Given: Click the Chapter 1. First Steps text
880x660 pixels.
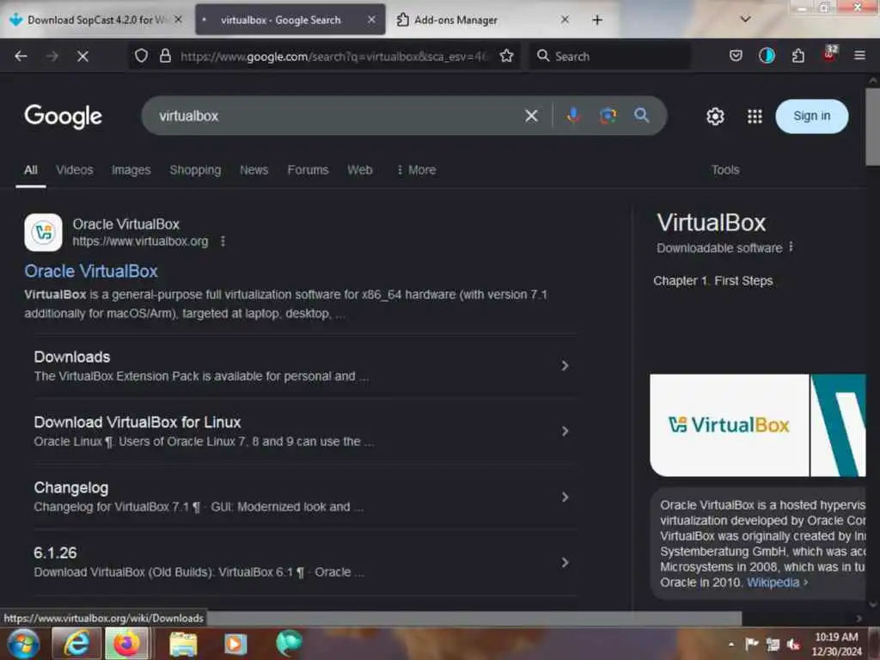Looking at the screenshot, I should point(712,281).
